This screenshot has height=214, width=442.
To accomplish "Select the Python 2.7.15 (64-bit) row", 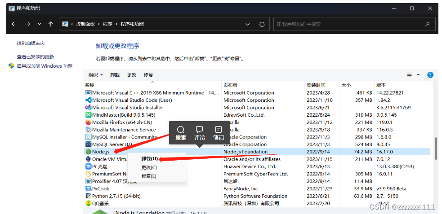I will pos(257,196).
